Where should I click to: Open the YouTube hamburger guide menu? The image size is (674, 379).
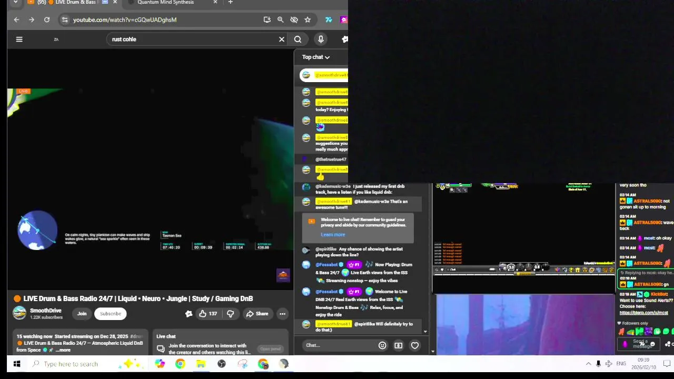pos(19,39)
